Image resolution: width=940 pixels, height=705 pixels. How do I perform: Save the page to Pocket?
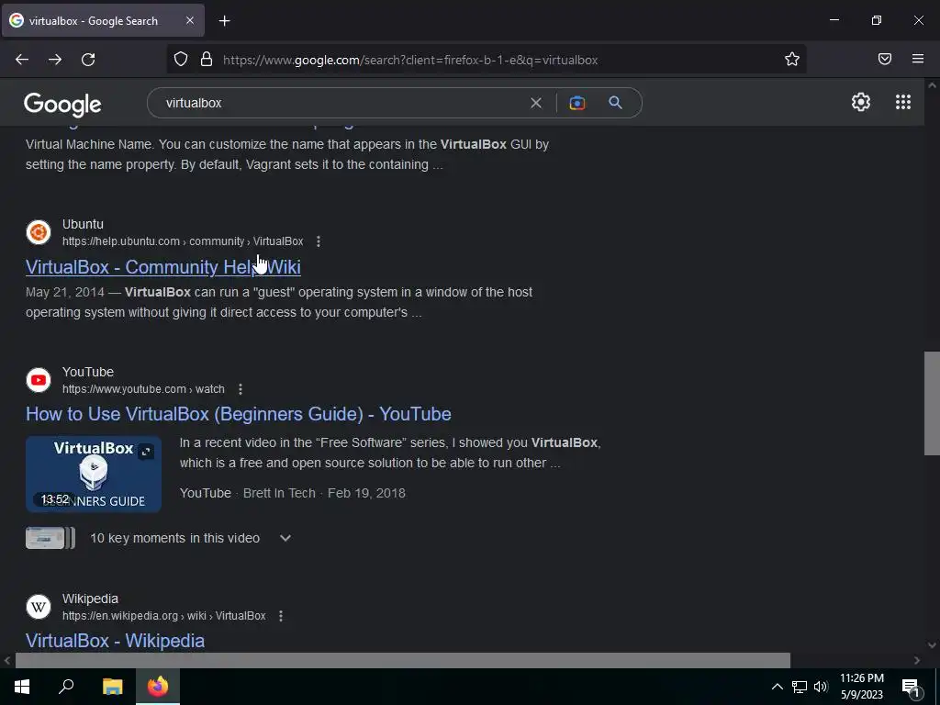click(x=885, y=59)
